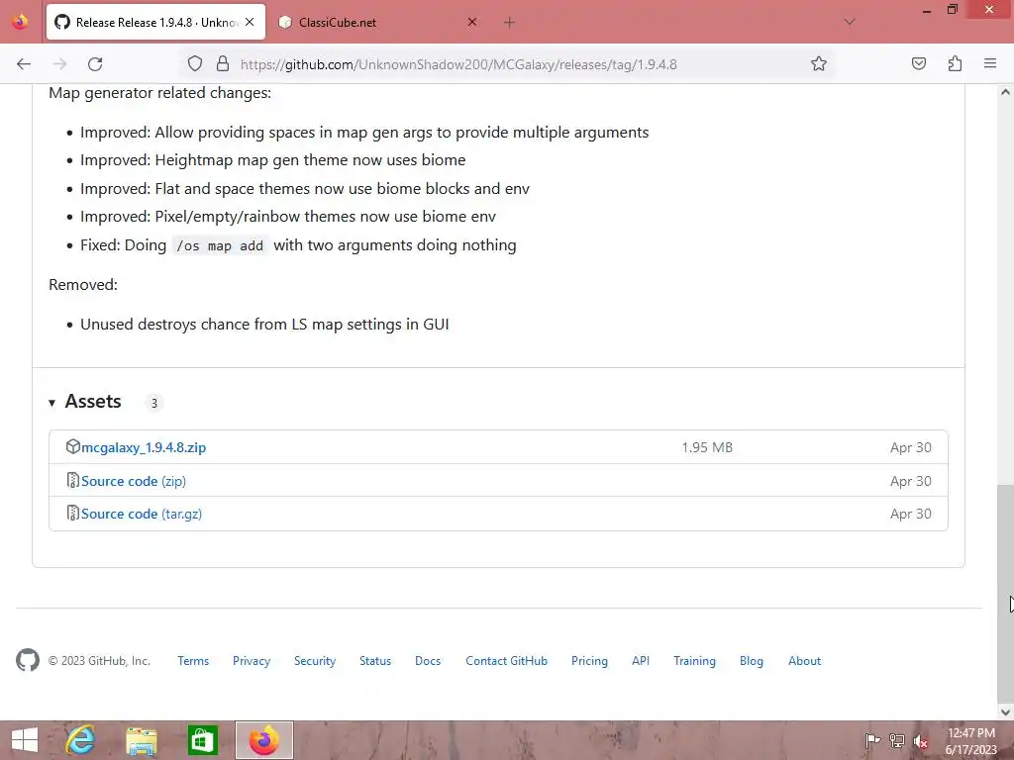1014x760 pixels.
Task: Download Source code (zip)
Action: point(134,481)
